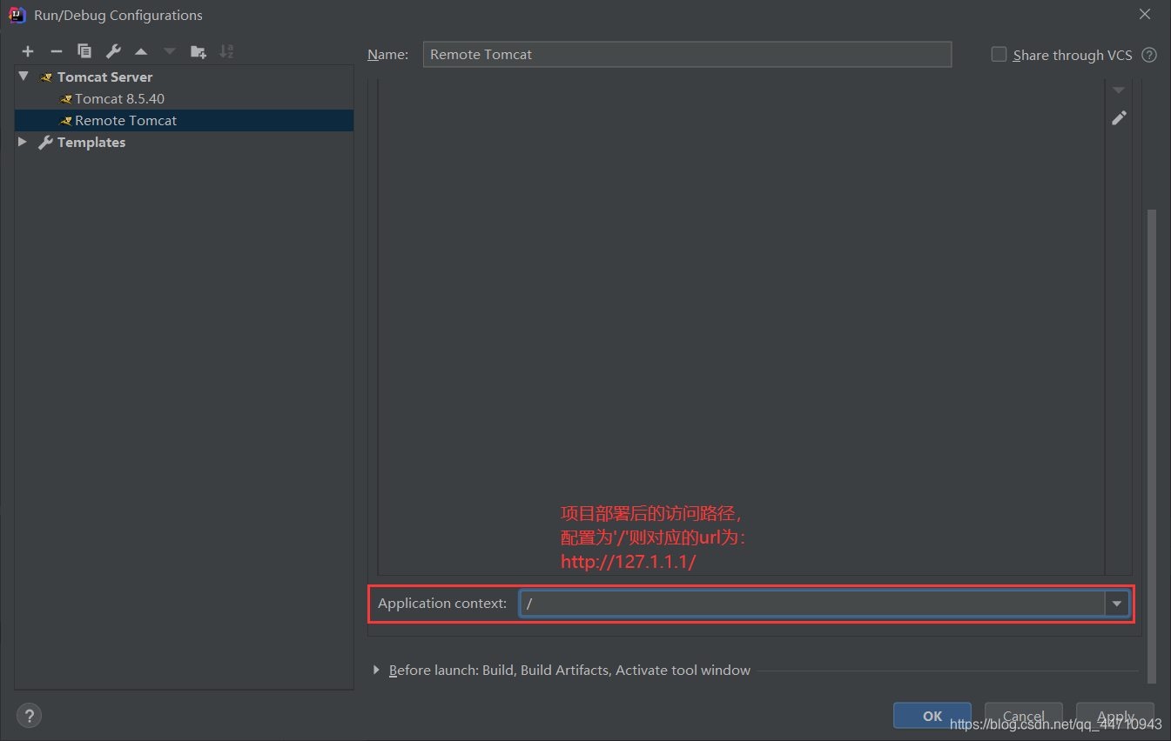Screen dimensions: 1171x741
Task: Click the OK button
Action: click(x=932, y=716)
